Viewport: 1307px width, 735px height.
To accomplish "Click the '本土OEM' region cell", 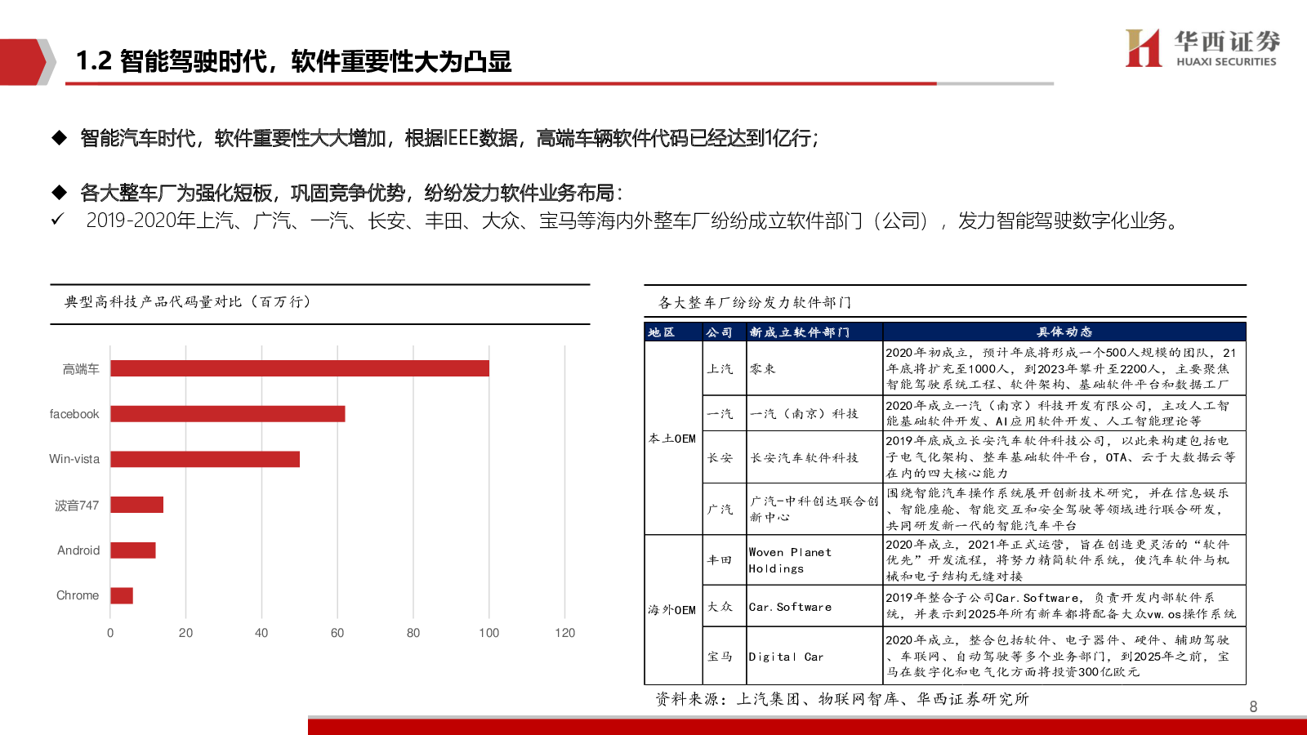I will point(672,439).
